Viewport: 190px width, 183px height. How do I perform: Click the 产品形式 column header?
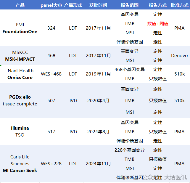73,5
